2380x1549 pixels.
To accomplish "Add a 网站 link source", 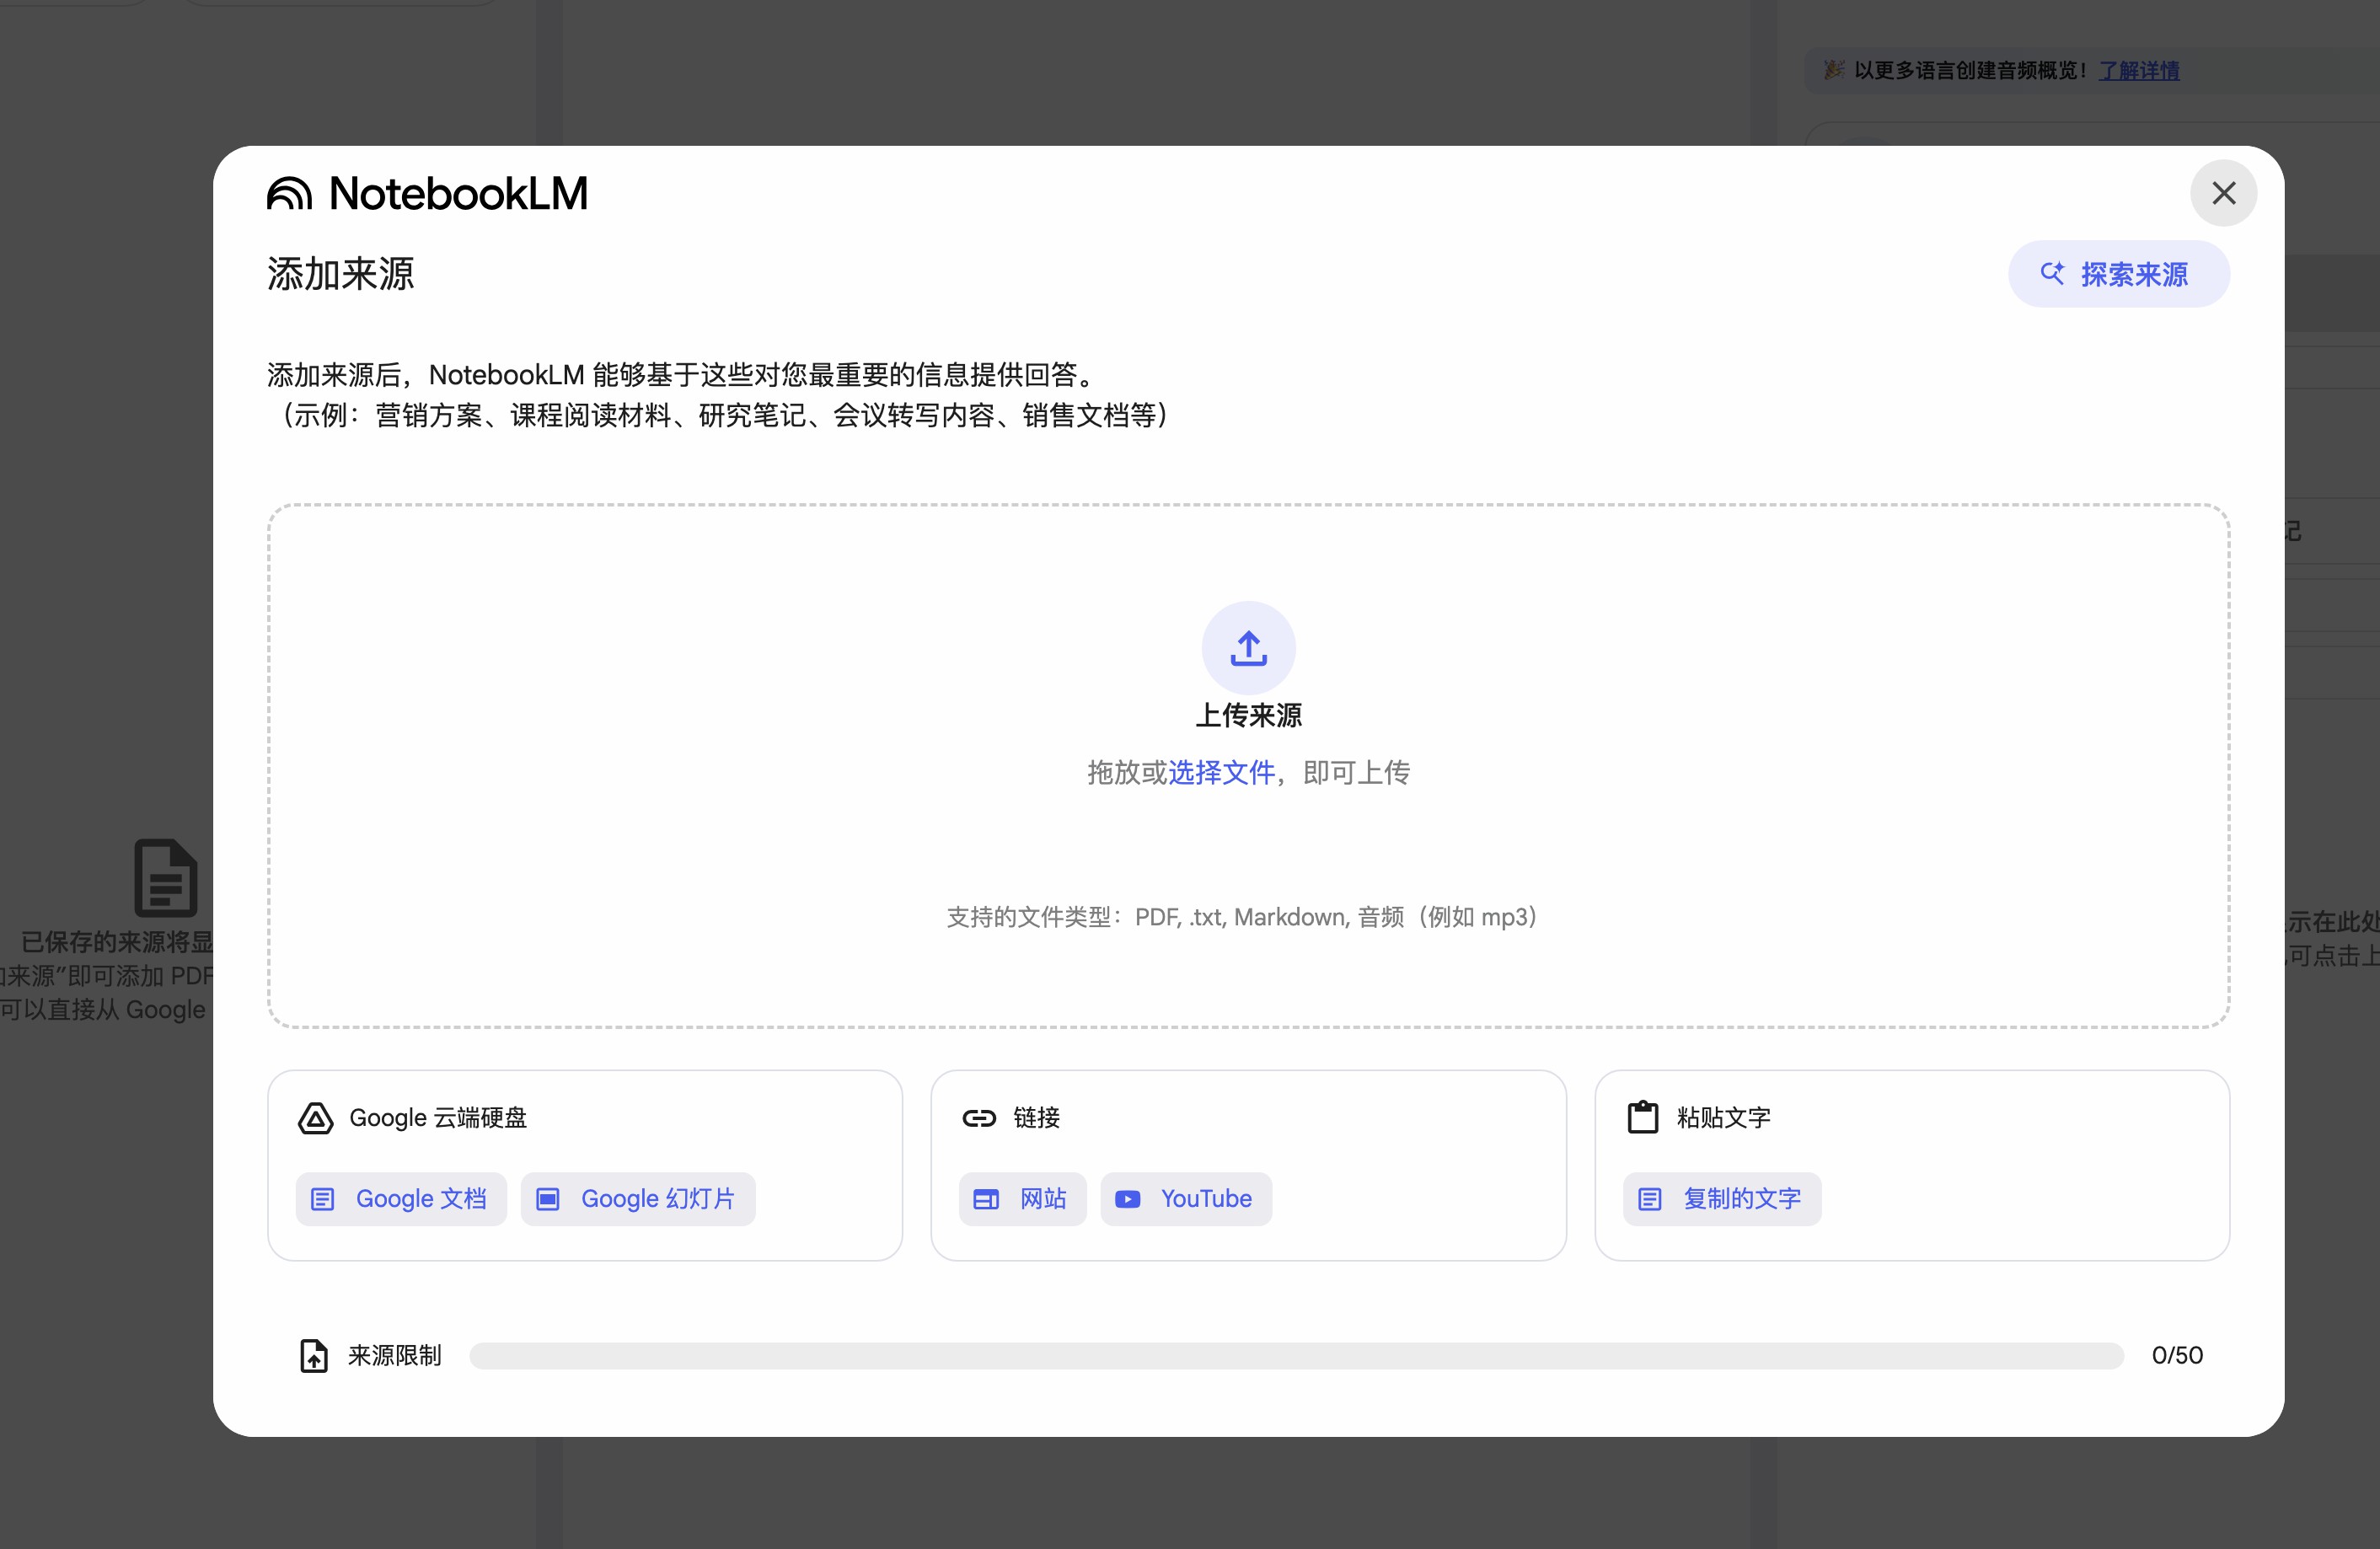I will pos(1022,1199).
